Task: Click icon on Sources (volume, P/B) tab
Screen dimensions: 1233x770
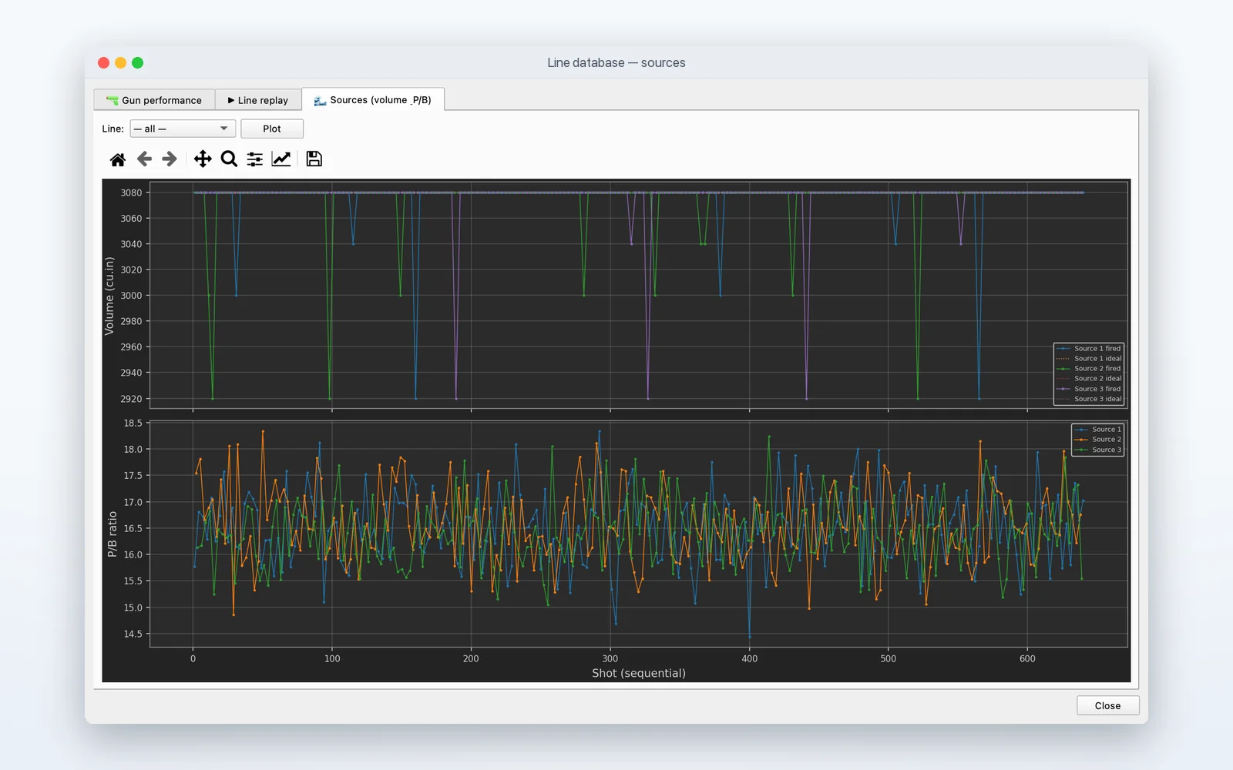Action: pyautogui.click(x=320, y=100)
